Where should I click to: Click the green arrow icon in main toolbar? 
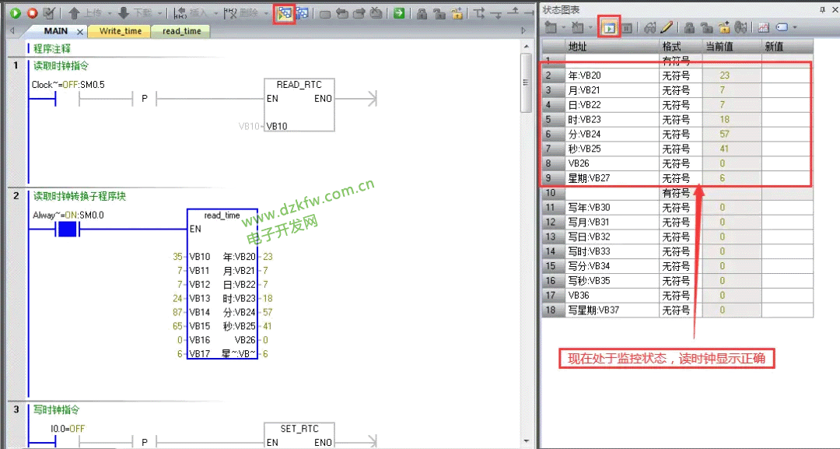398,13
